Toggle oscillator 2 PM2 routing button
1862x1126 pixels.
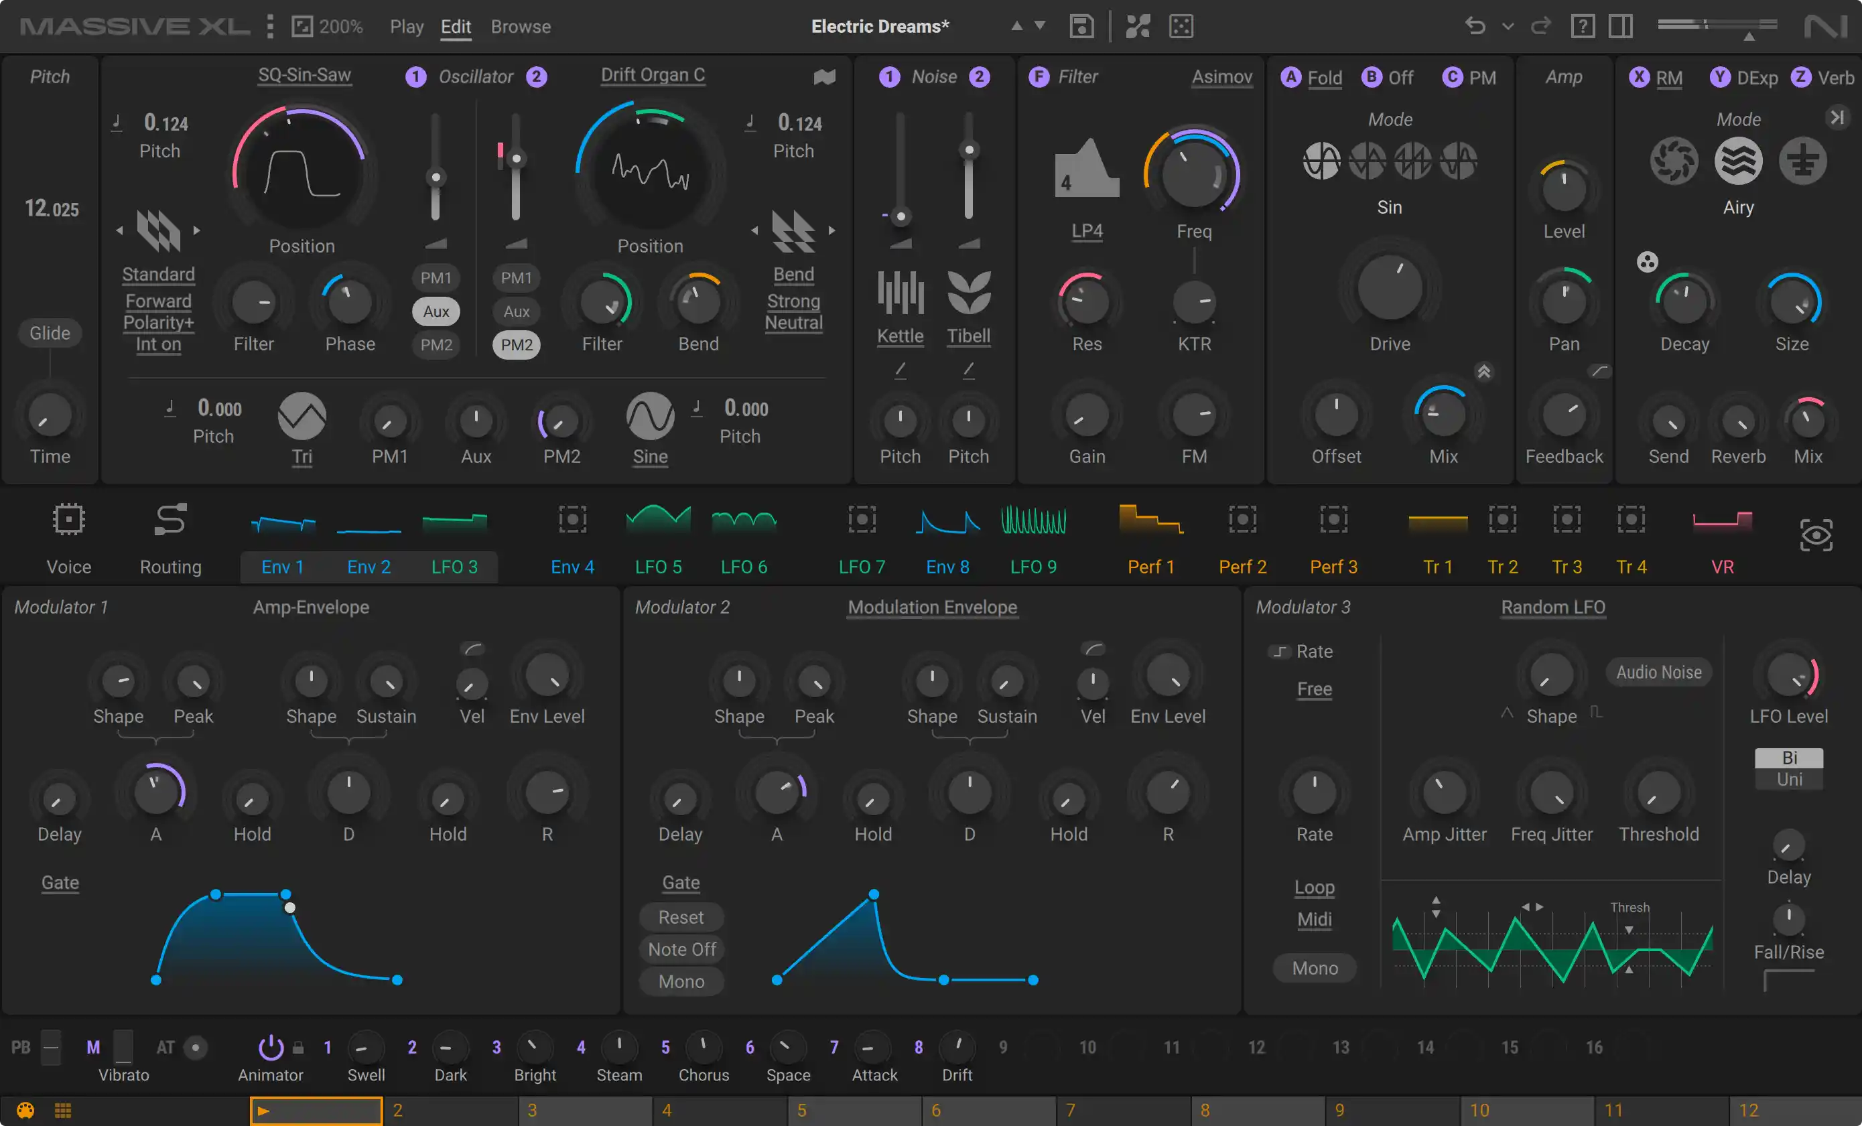[517, 344]
